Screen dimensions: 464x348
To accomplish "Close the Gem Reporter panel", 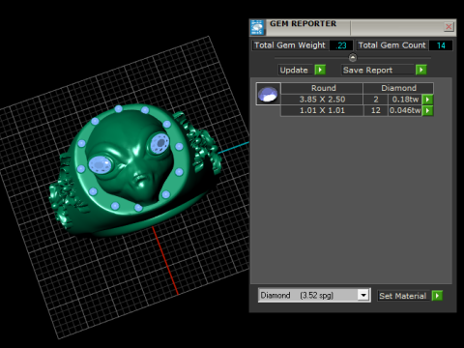I will tap(449, 27).
